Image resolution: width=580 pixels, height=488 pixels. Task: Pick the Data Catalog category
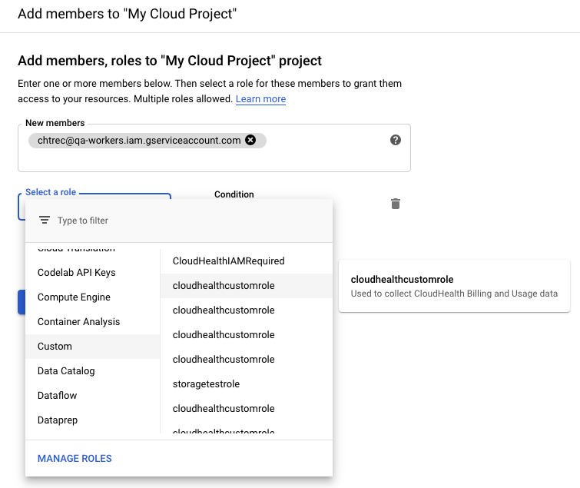pos(66,371)
